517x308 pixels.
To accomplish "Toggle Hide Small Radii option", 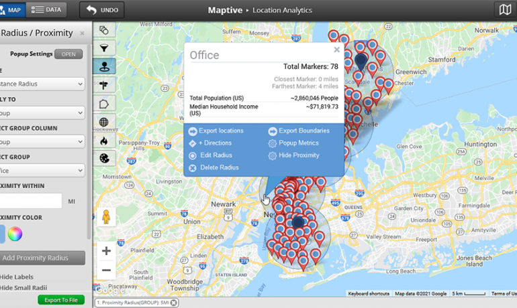I will 23,288.
